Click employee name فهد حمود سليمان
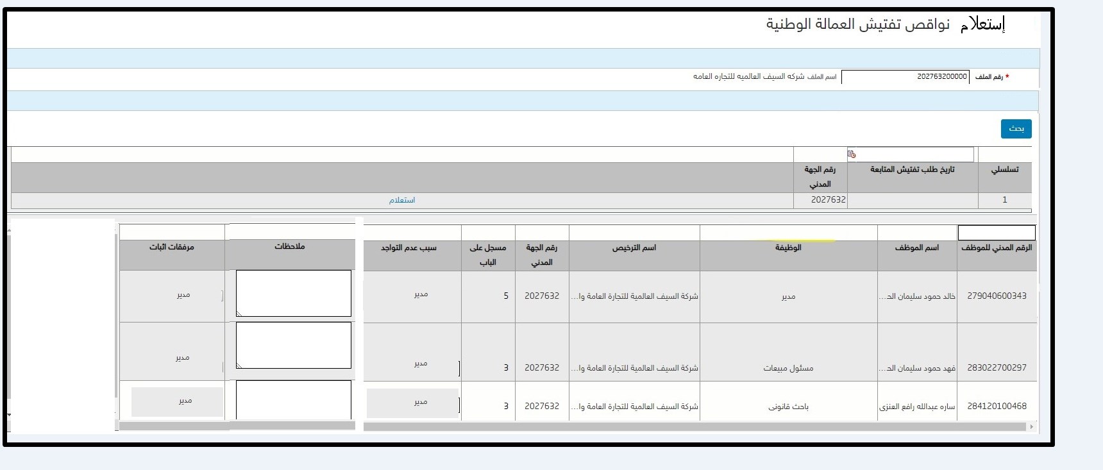Viewport: 1103px width, 470px height. click(917, 368)
